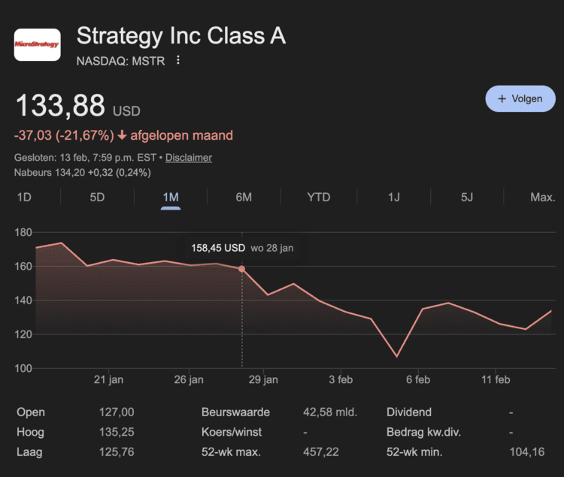Open the Disclaimer link

pyautogui.click(x=189, y=158)
